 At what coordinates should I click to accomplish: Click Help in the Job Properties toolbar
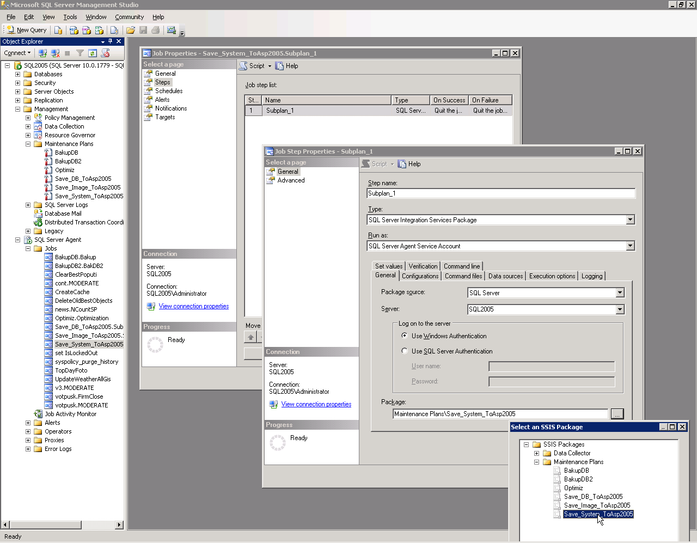(287, 66)
